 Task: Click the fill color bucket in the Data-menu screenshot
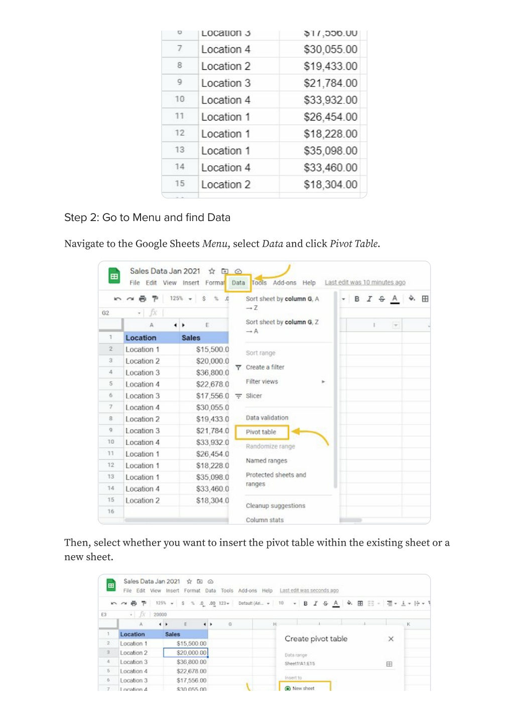412,299
